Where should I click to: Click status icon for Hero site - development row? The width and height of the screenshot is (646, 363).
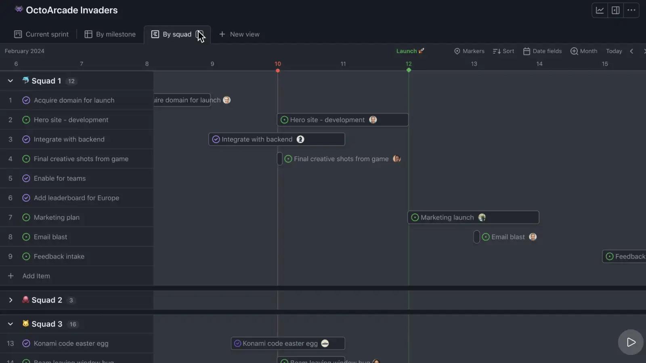point(26,120)
